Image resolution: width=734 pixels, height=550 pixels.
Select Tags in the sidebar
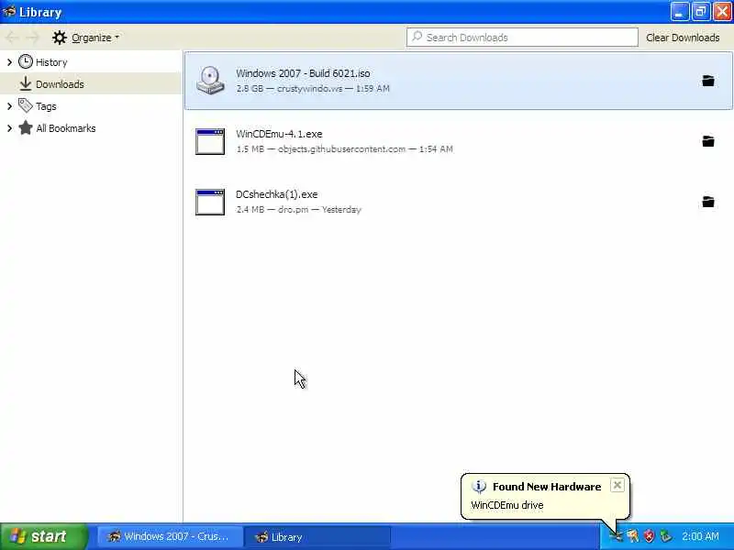(x=46, y=106)
